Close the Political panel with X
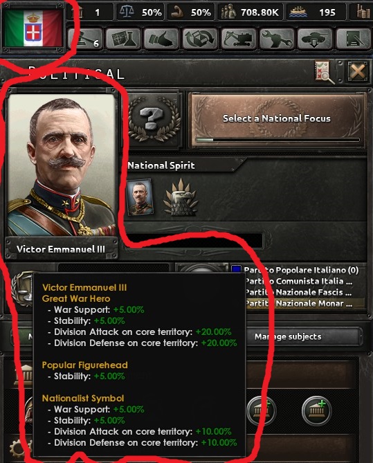 tap(358, 71)
